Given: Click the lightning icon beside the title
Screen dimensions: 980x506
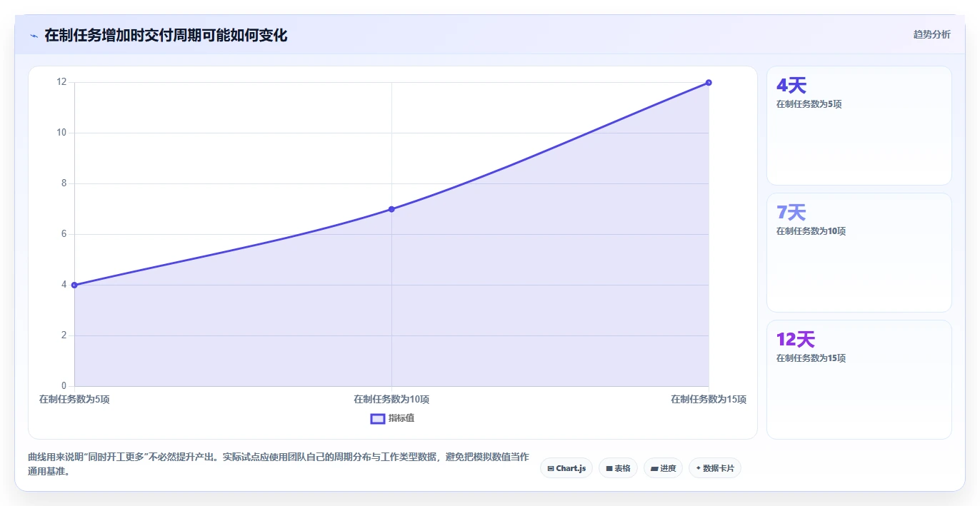Looking at the screenshot, I should coord(34,36).
